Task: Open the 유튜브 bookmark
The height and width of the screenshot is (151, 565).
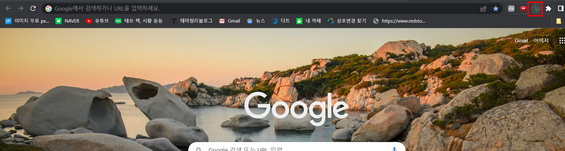Action: [97, 21]
